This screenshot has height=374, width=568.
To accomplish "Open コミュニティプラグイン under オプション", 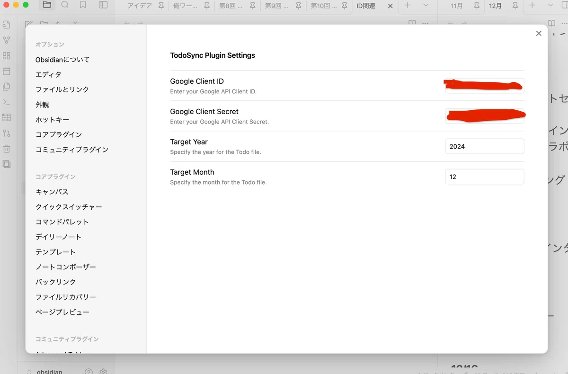I will 72,150.
